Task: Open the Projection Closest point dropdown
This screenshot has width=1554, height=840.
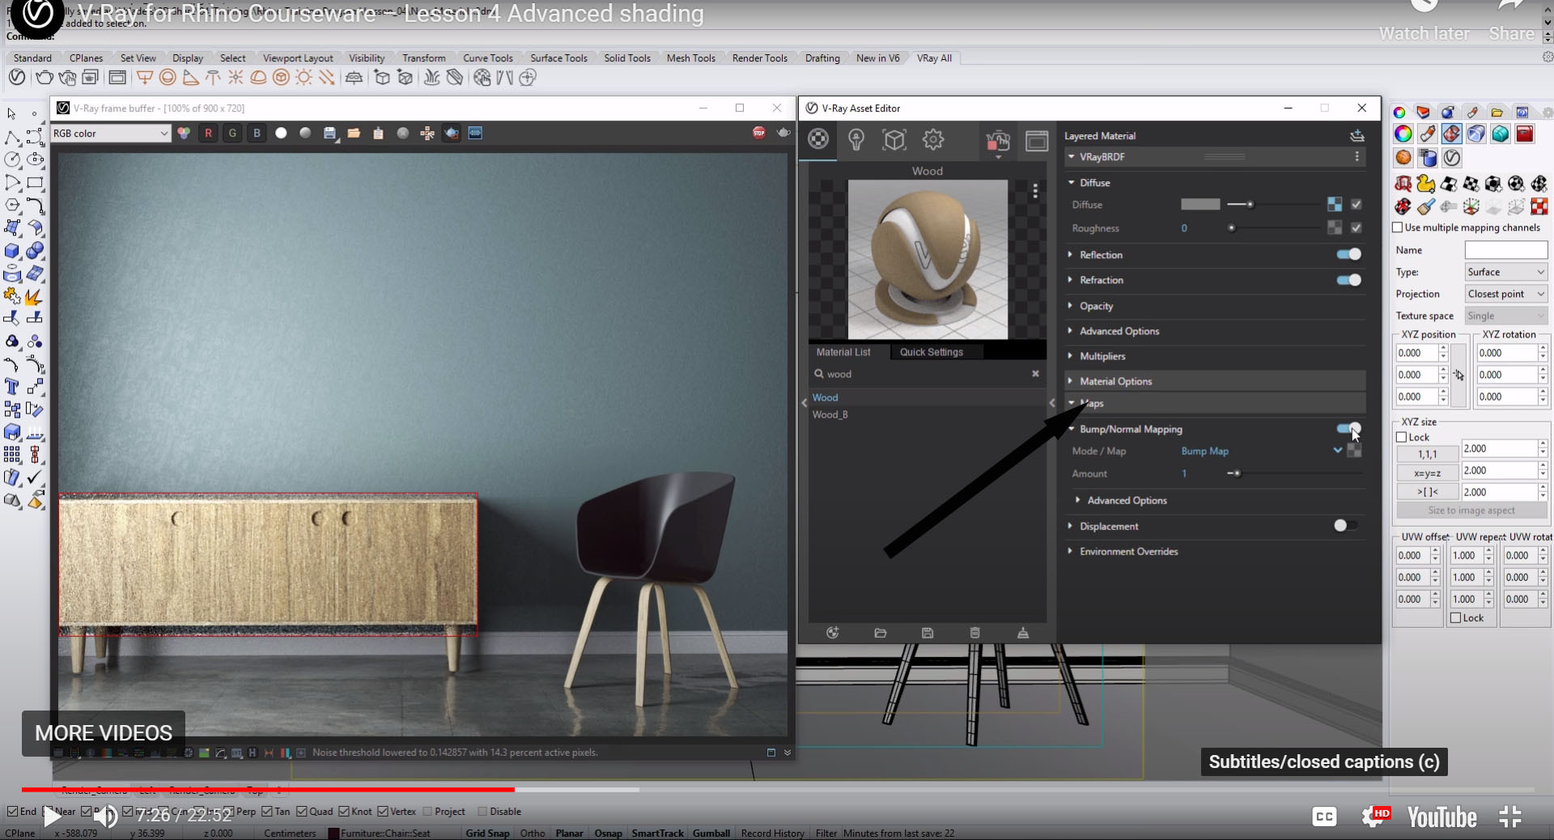Action: (x=1506, y=294)
